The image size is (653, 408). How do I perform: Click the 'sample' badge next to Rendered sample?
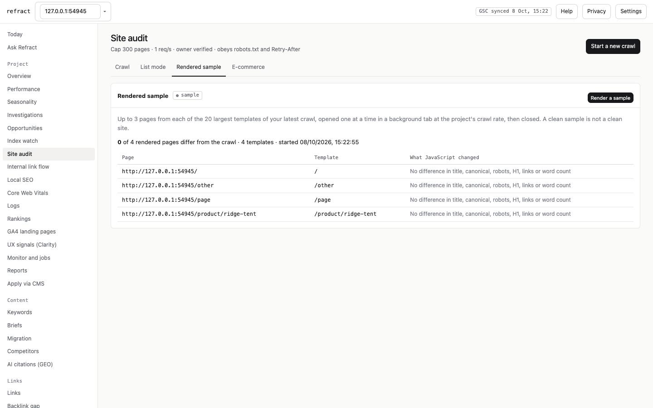pos(187,95)
